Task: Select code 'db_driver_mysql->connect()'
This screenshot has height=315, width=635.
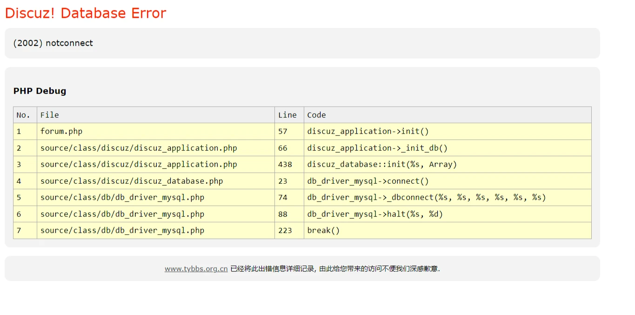Action: point(368,181)
